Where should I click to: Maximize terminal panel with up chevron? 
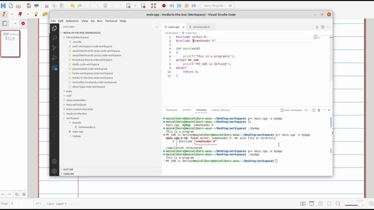(x=324, y=110)
